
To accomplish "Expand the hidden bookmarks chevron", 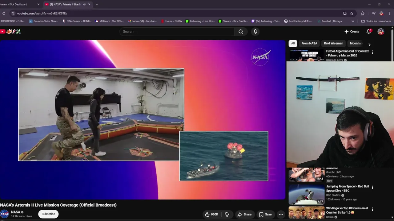I will tap(352, 21).
